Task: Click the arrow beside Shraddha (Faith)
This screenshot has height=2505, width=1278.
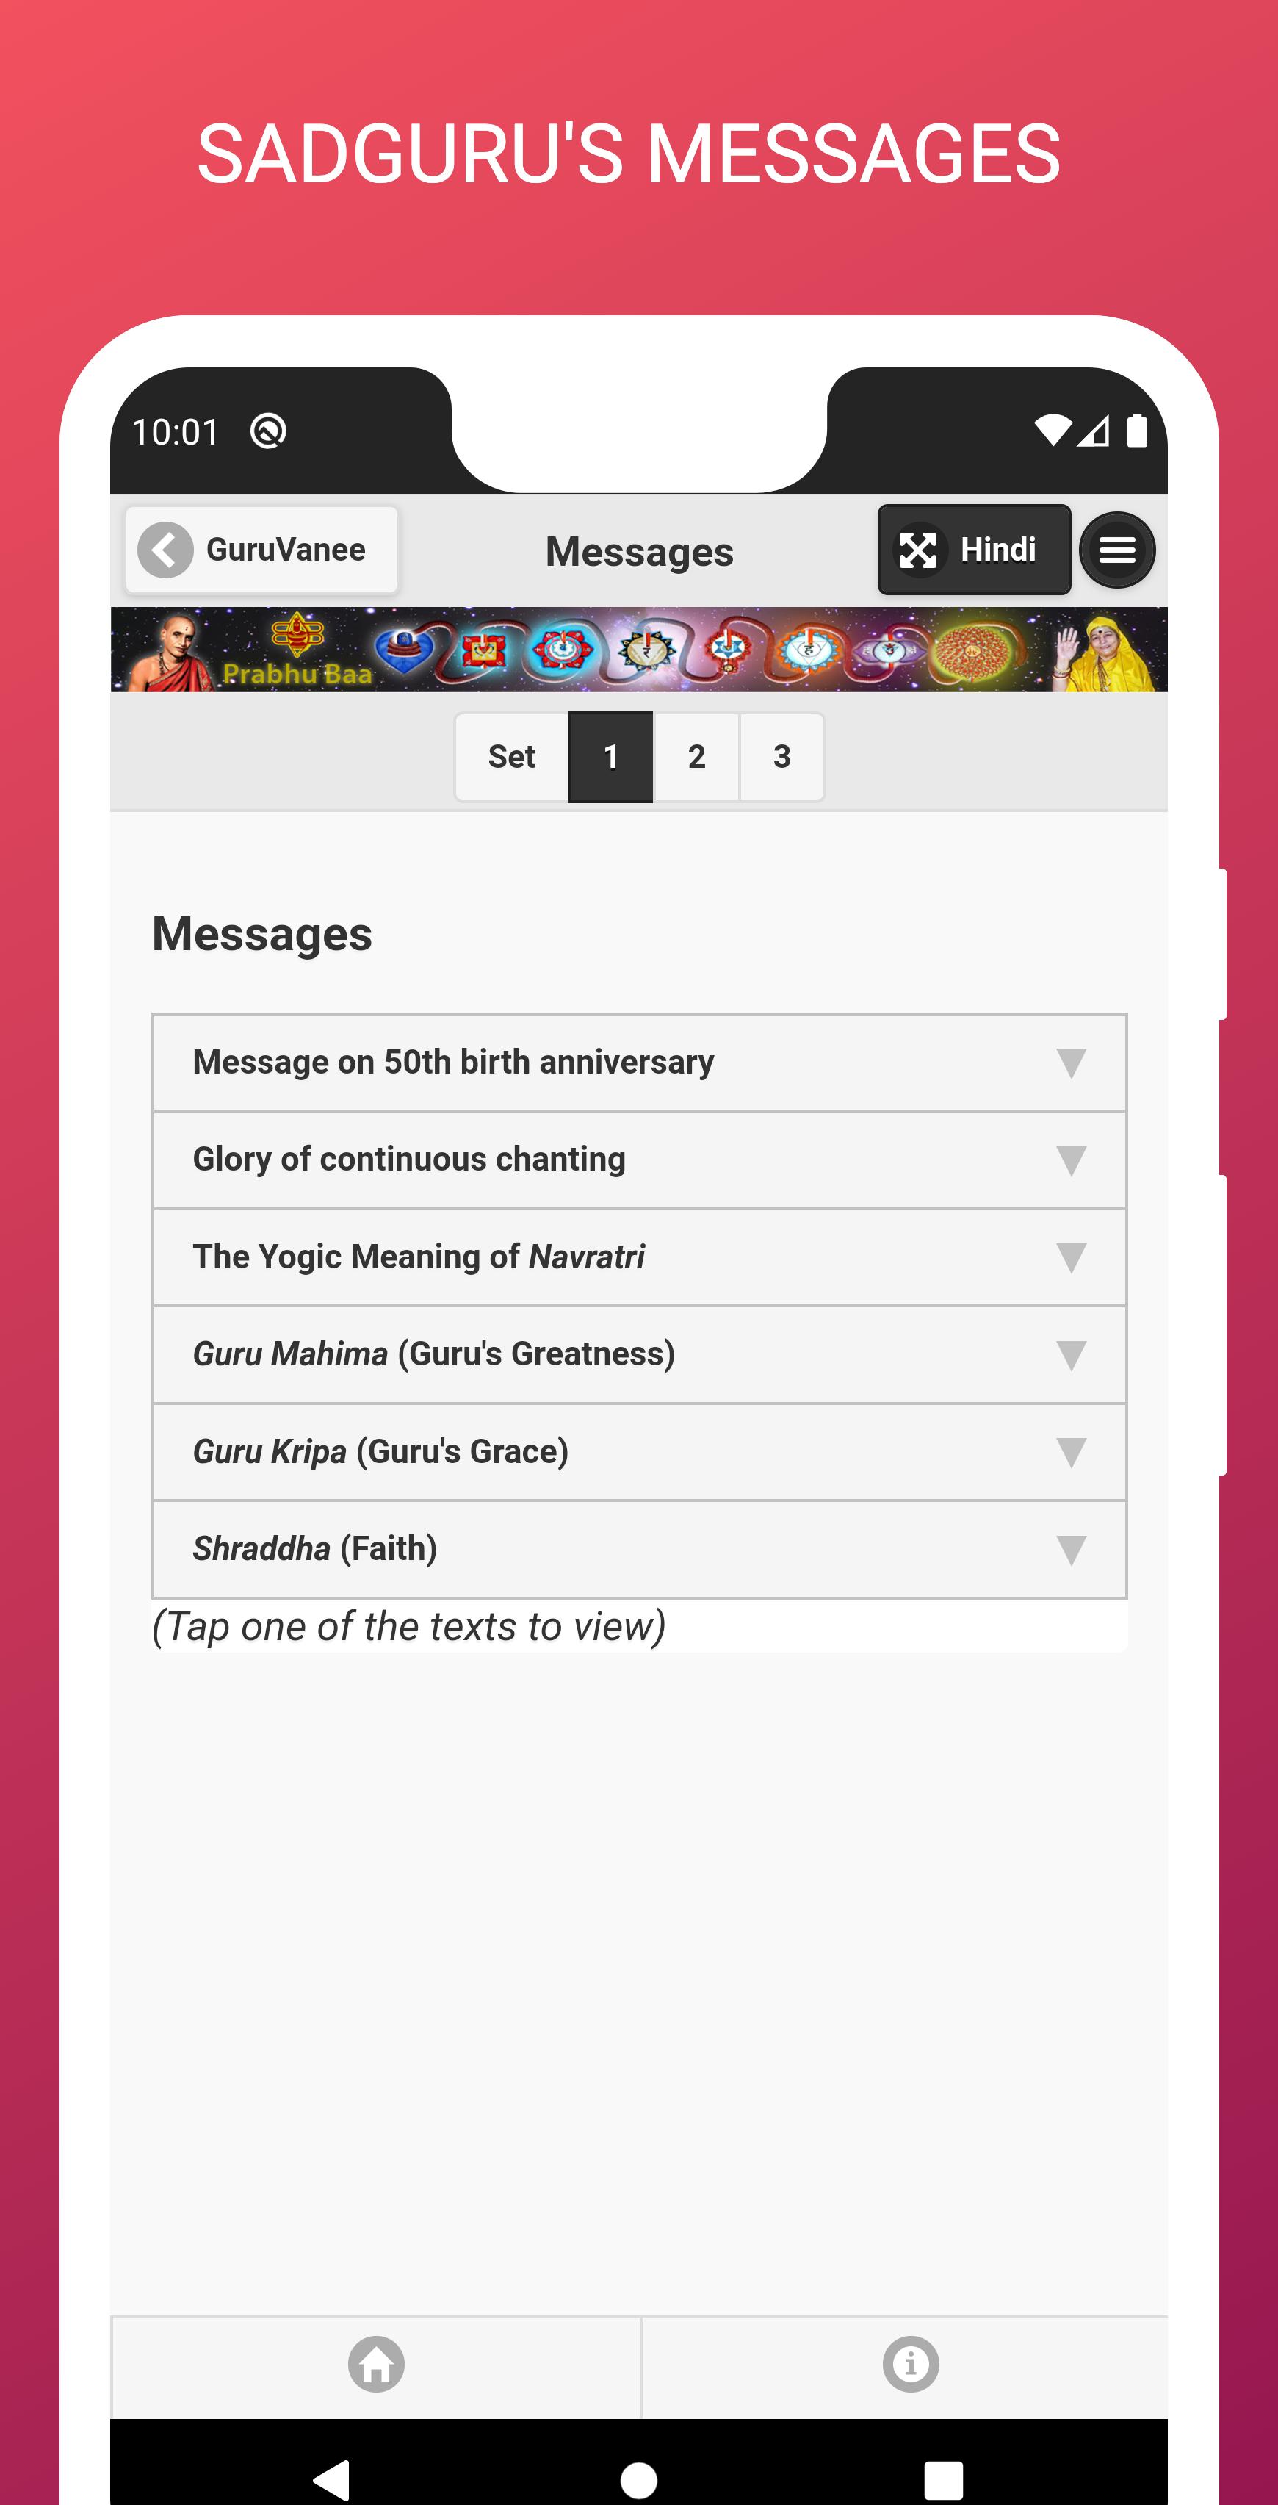Action: [x=1071, y=1549]
